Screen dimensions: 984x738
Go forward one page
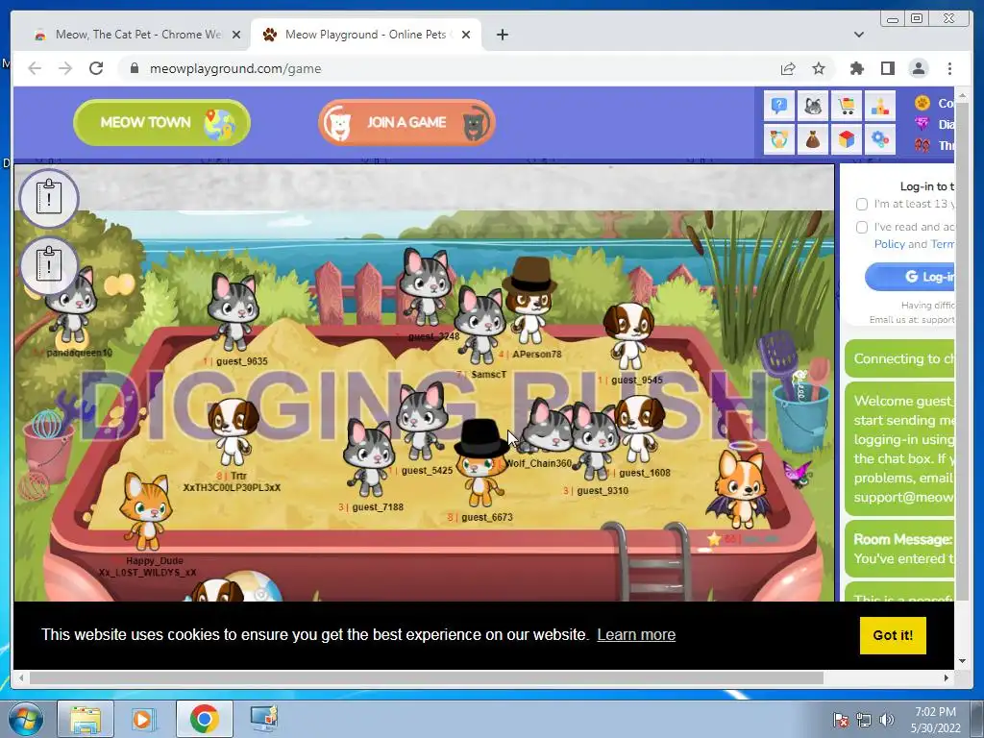[65, 68]
